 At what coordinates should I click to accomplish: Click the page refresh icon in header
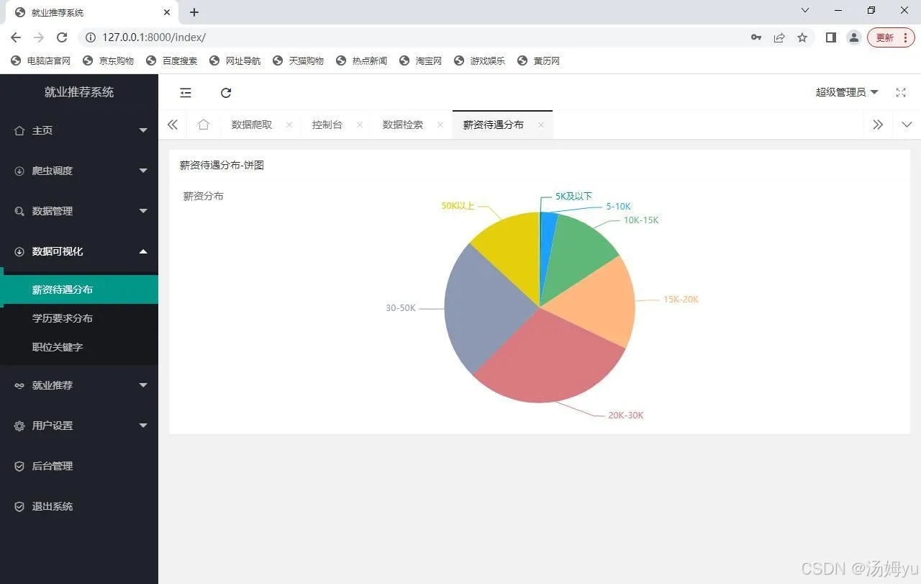tap(226, 92)
